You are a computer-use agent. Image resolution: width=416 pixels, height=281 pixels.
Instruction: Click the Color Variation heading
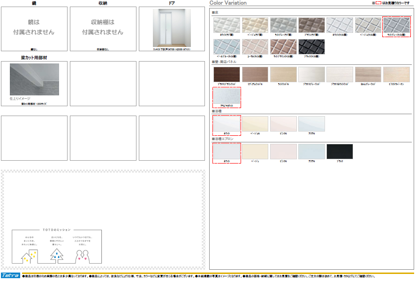coord(228,3)
